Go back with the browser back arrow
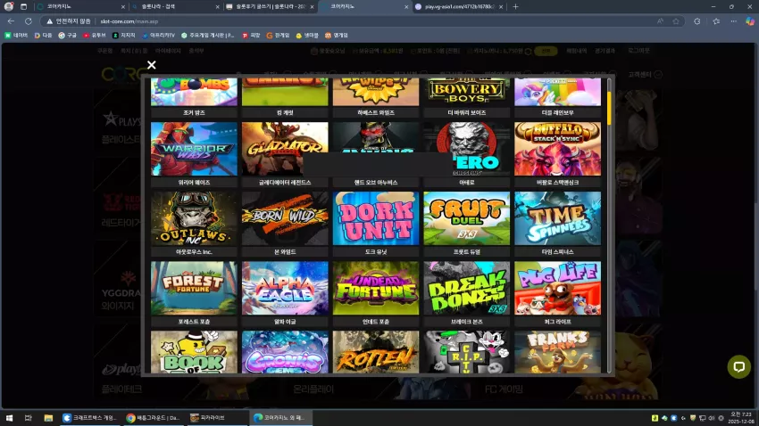Screen dimensions: 759x426 (x=11, y=21)
